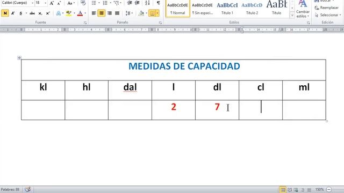
Task: Open the change case (Aa) menu
Action: coord(71,3)
